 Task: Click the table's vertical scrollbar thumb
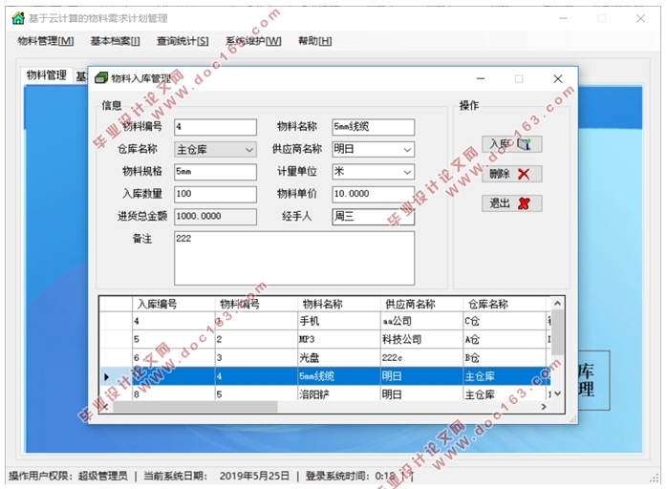[558, 332]
